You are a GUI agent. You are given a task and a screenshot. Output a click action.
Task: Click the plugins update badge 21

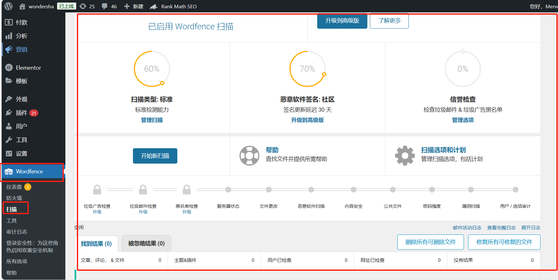click(34, 113)
